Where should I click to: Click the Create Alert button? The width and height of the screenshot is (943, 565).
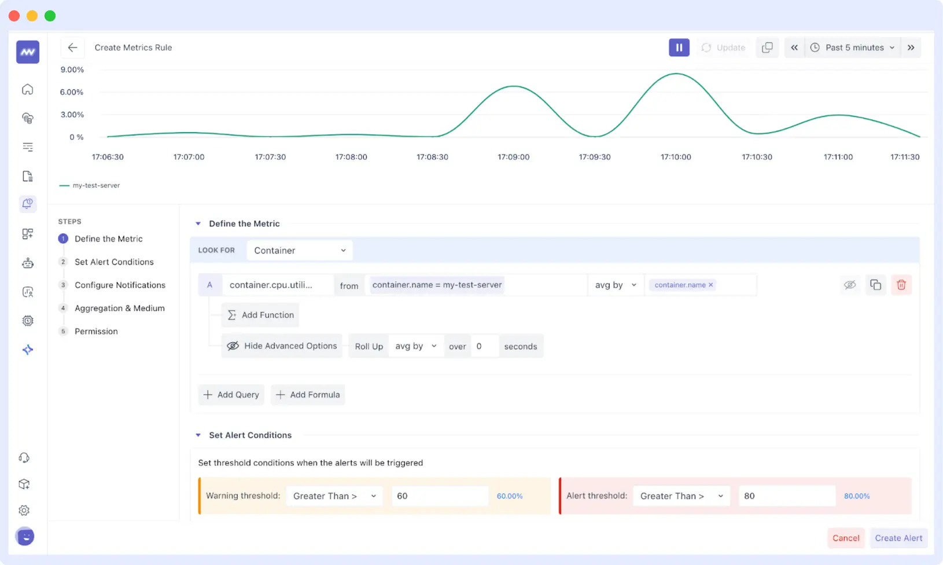(x=898, y=538)
